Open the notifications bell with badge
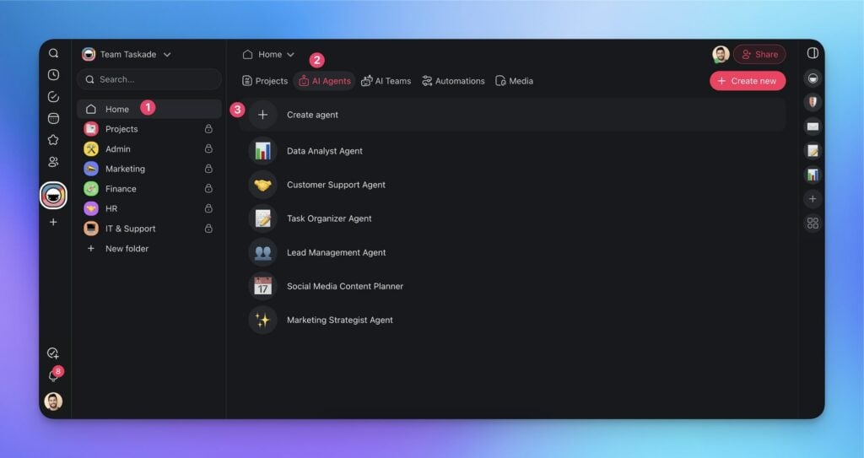 point(53,376)
